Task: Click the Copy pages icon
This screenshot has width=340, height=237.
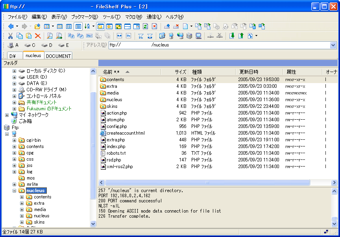Action: [20, 36]
